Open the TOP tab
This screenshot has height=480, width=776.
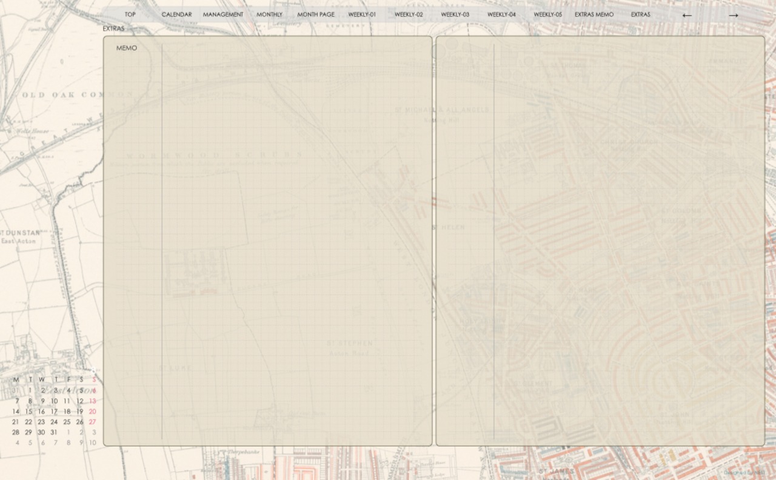tap(130, 15)
